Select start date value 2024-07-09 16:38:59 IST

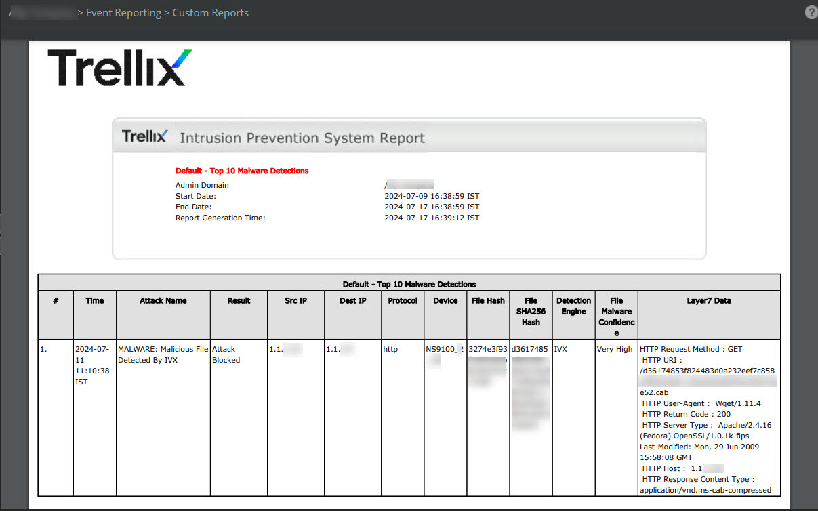click(x=432, y=196)
